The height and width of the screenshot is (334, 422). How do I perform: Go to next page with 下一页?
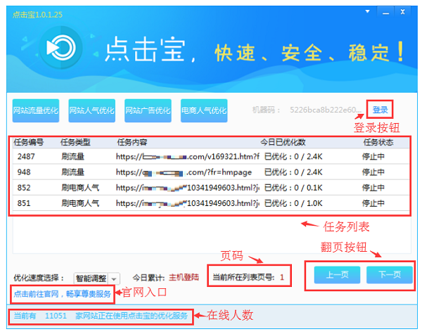[389, 275]
